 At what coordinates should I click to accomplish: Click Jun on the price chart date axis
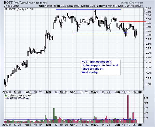click(x=117, y=92)
